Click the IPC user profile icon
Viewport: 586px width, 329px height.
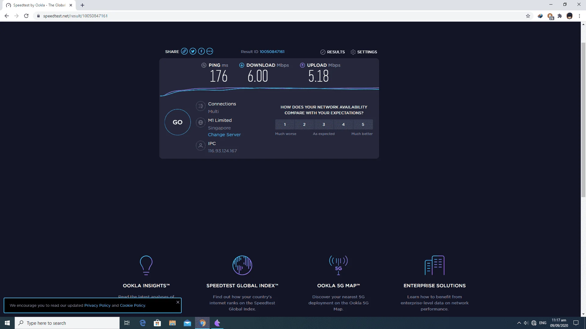[201, 146]
